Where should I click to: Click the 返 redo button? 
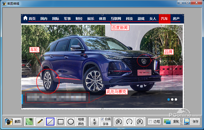click(x=129, y=122)
